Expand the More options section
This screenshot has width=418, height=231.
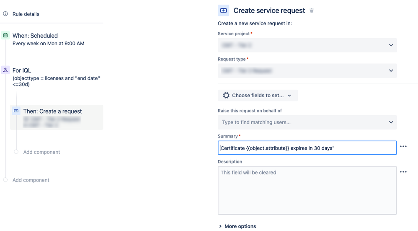tap(237, 226)
